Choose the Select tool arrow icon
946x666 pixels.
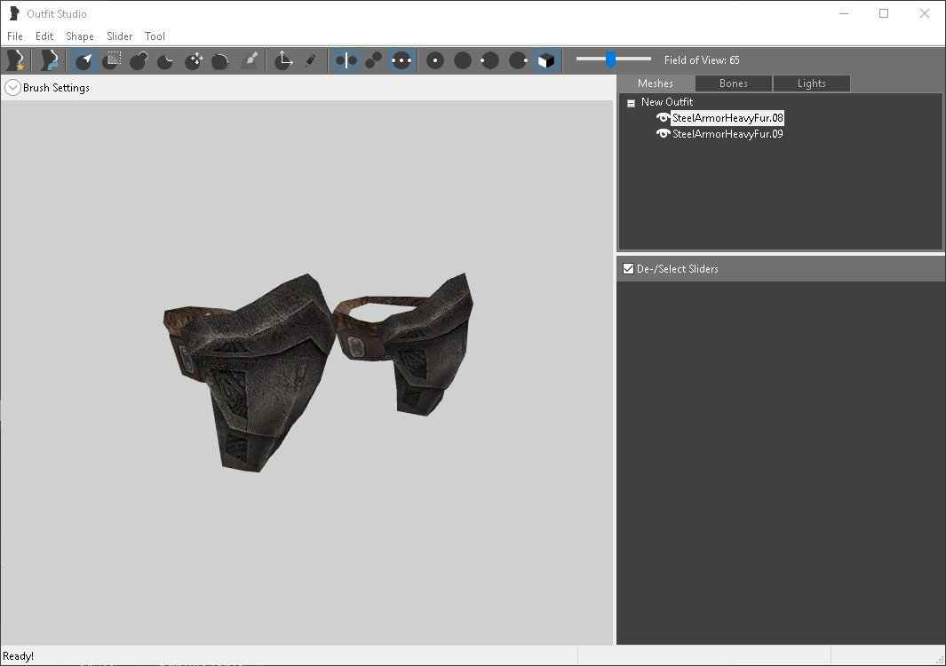[83, 60]
